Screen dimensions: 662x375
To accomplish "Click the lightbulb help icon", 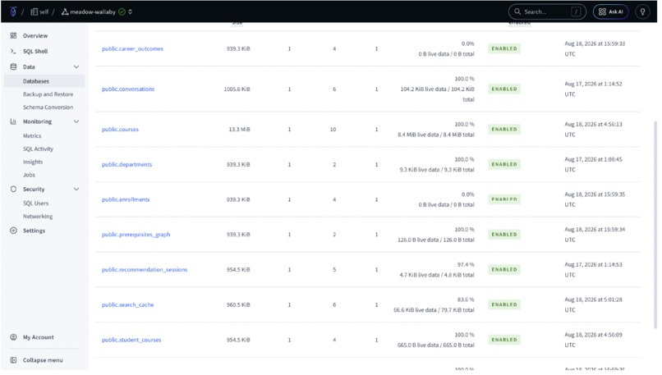I will click(642, 11).
